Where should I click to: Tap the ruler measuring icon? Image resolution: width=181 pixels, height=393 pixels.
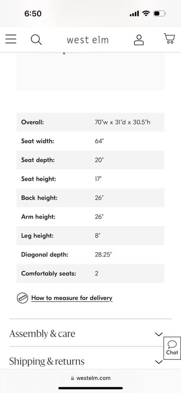click(22, 298)
